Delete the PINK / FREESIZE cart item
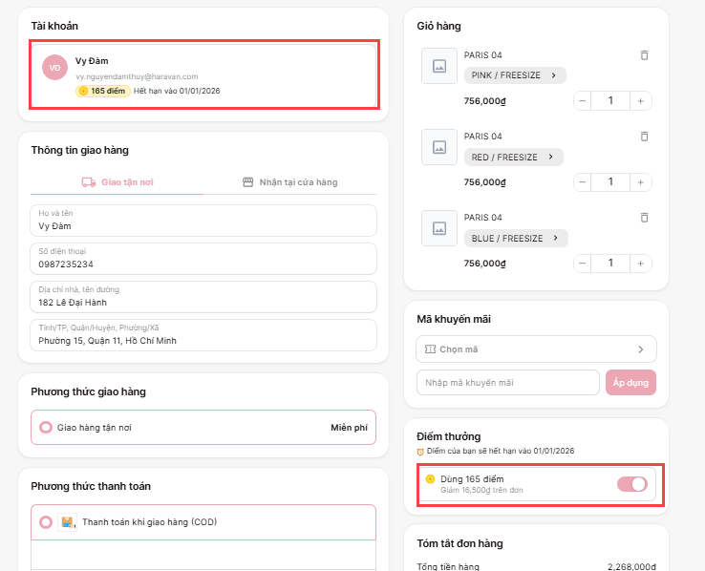Image resolution: width=705 pixels, height=571 pixels. [644, 55]
